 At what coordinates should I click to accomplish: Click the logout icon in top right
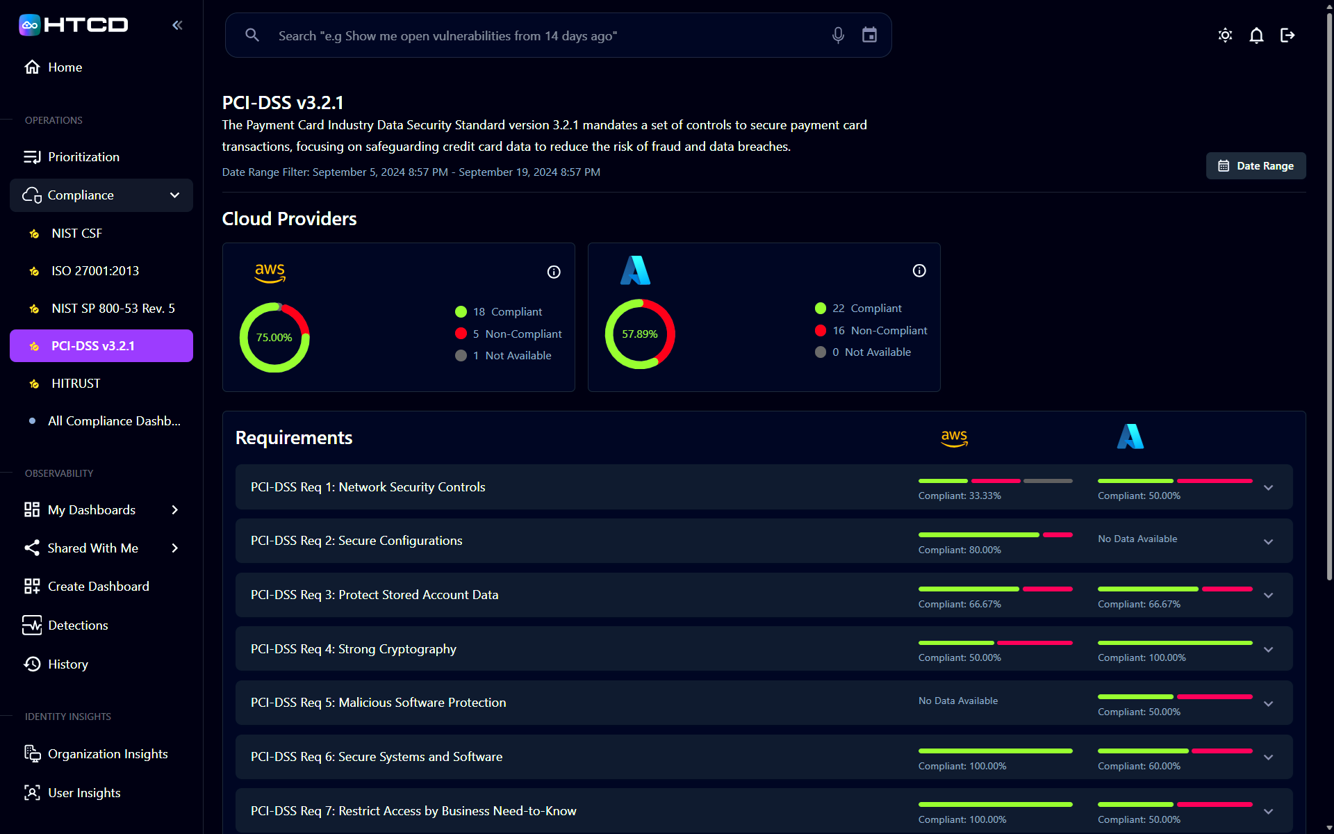click(x=1287, y=35)
